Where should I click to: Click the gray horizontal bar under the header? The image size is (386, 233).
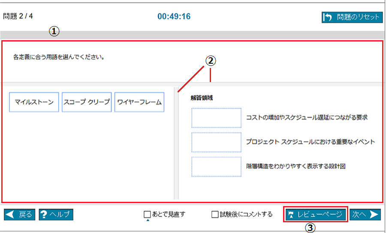(193, 35)
